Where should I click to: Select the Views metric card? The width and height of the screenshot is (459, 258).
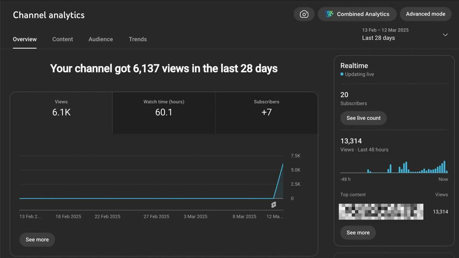click(61, 113)
